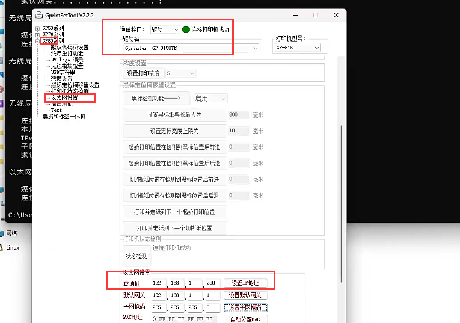Viewport: 460px width, 323px height.
Task: Click the 默认网关 last octet field
Action: (x=213, y=295)
